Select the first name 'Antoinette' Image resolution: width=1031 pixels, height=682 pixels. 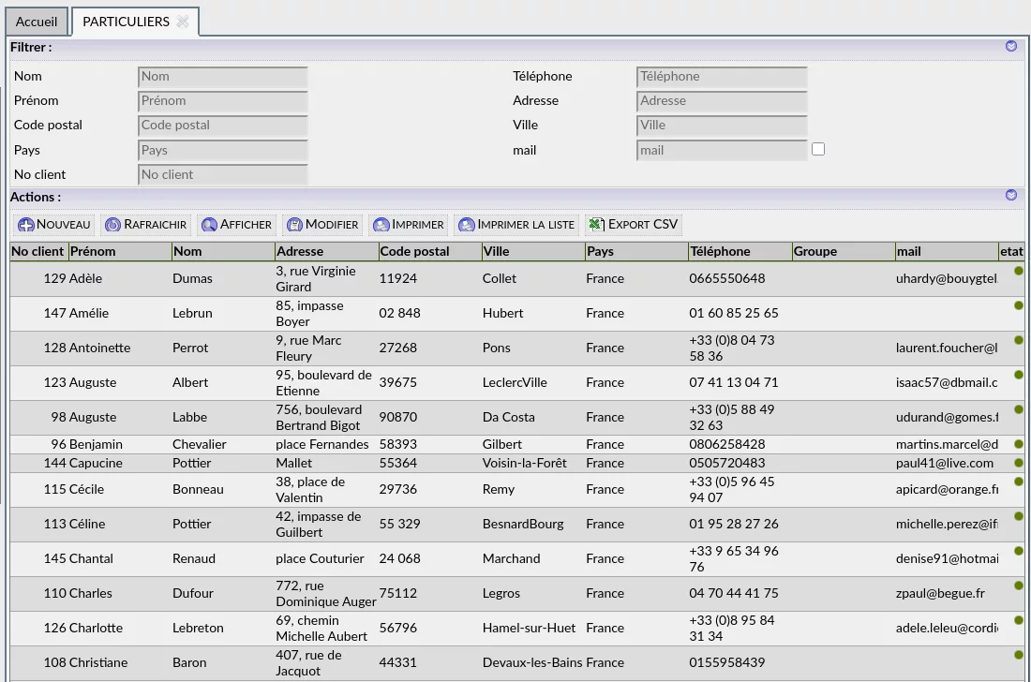click(x=99, y=348)
